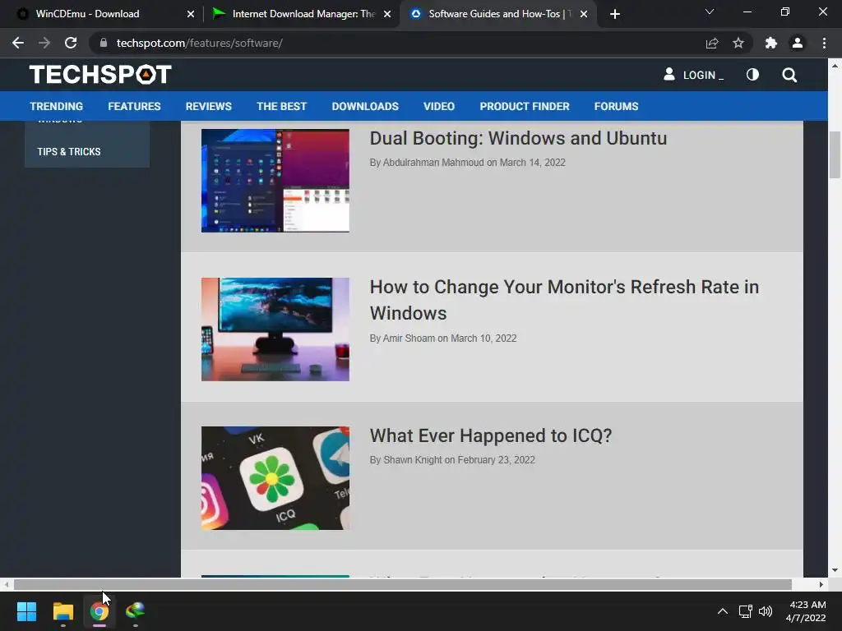Open the Monitor's Refresh Rate article title

564,300
